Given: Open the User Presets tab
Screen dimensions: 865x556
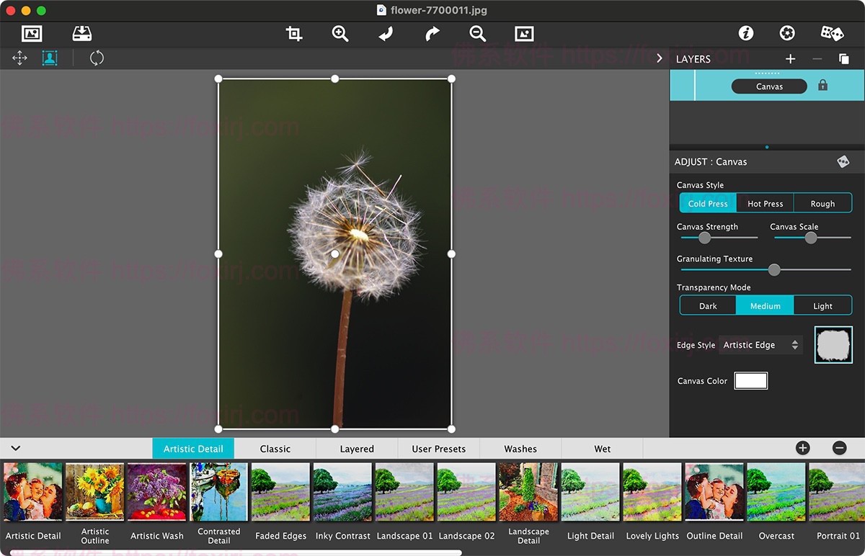Looking at the screenshot, I should coord(438,448).
